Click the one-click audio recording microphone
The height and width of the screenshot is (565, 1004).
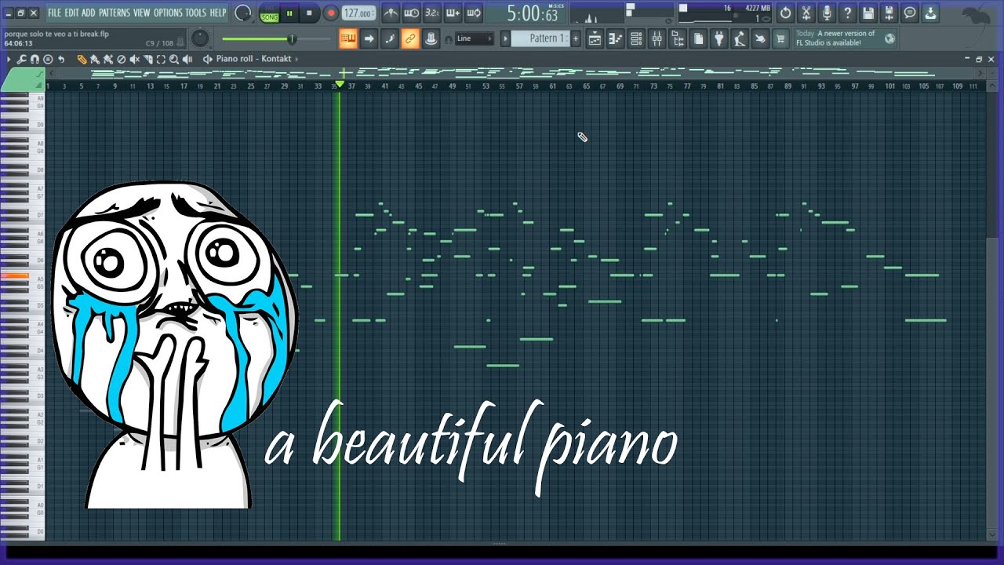827,13
